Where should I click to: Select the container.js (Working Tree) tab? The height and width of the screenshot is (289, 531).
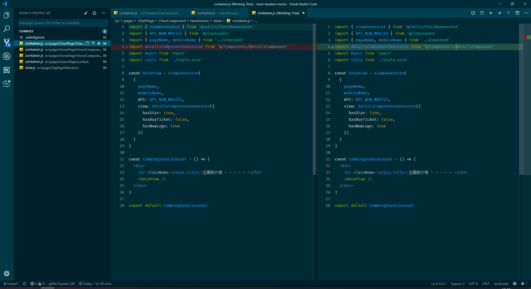coord(278,13)
